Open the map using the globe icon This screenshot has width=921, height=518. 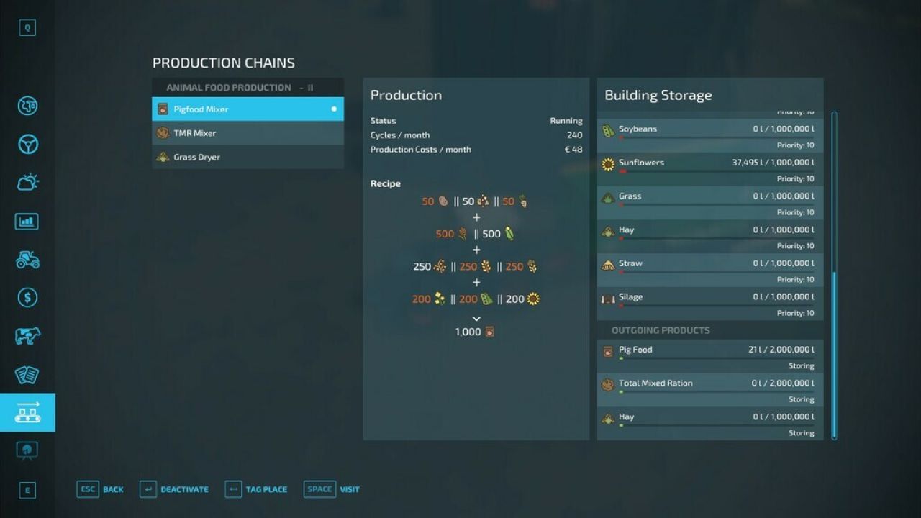point(27,106)
